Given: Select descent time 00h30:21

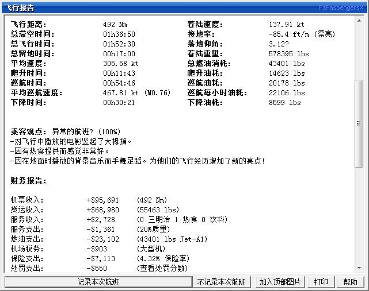Looking at the screenshot, I should pyautogui.click(x=119, y=103).
